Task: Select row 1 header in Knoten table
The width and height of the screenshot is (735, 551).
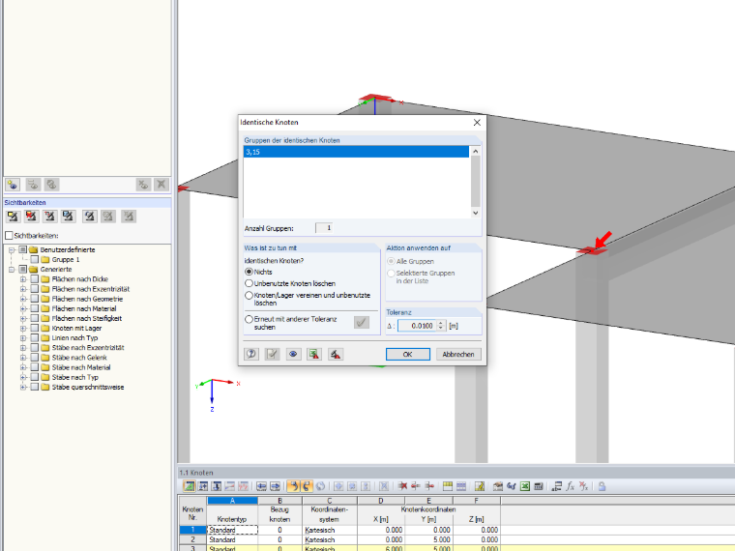Action: (192, 530)
